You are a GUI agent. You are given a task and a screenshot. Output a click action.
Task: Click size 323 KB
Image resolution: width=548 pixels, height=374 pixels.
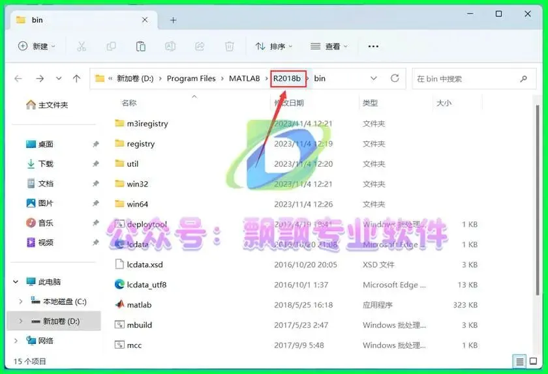coord(465,305)
